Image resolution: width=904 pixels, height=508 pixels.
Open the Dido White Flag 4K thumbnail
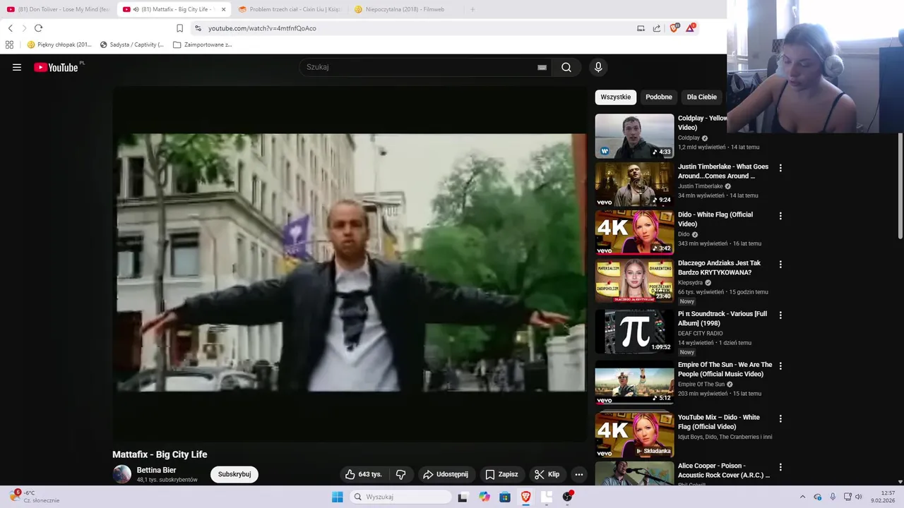[x=634, y=232]
